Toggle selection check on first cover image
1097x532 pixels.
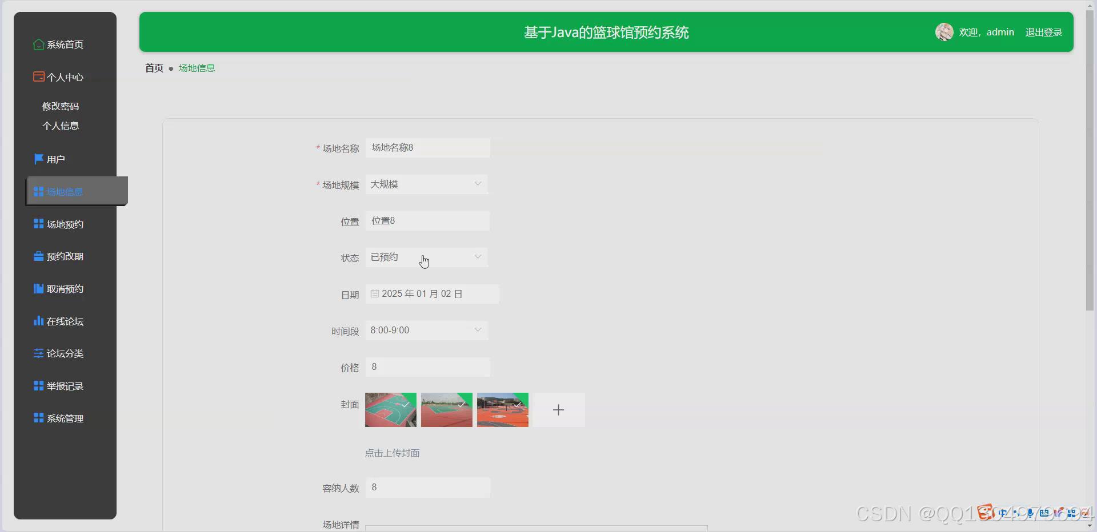tap(405, 405)
